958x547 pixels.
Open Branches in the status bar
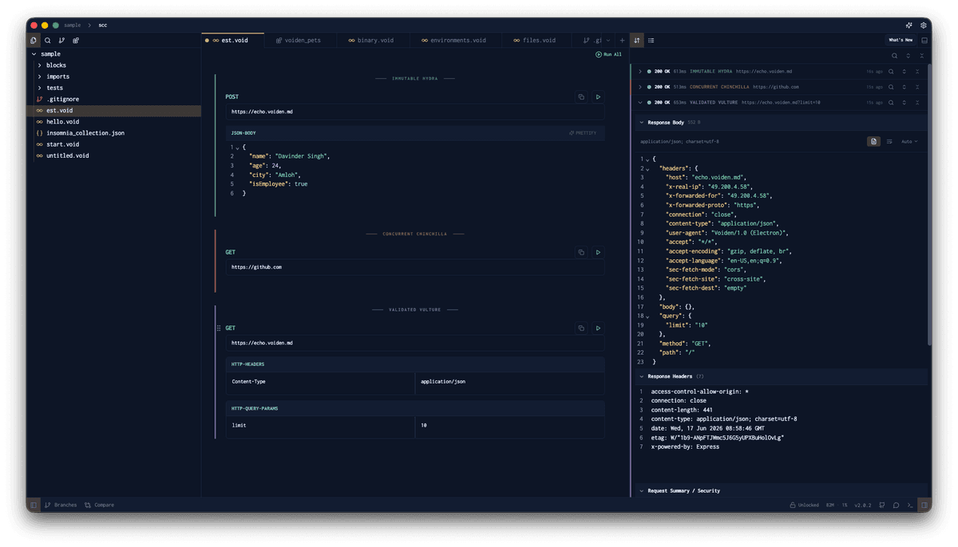click(61, 505)
